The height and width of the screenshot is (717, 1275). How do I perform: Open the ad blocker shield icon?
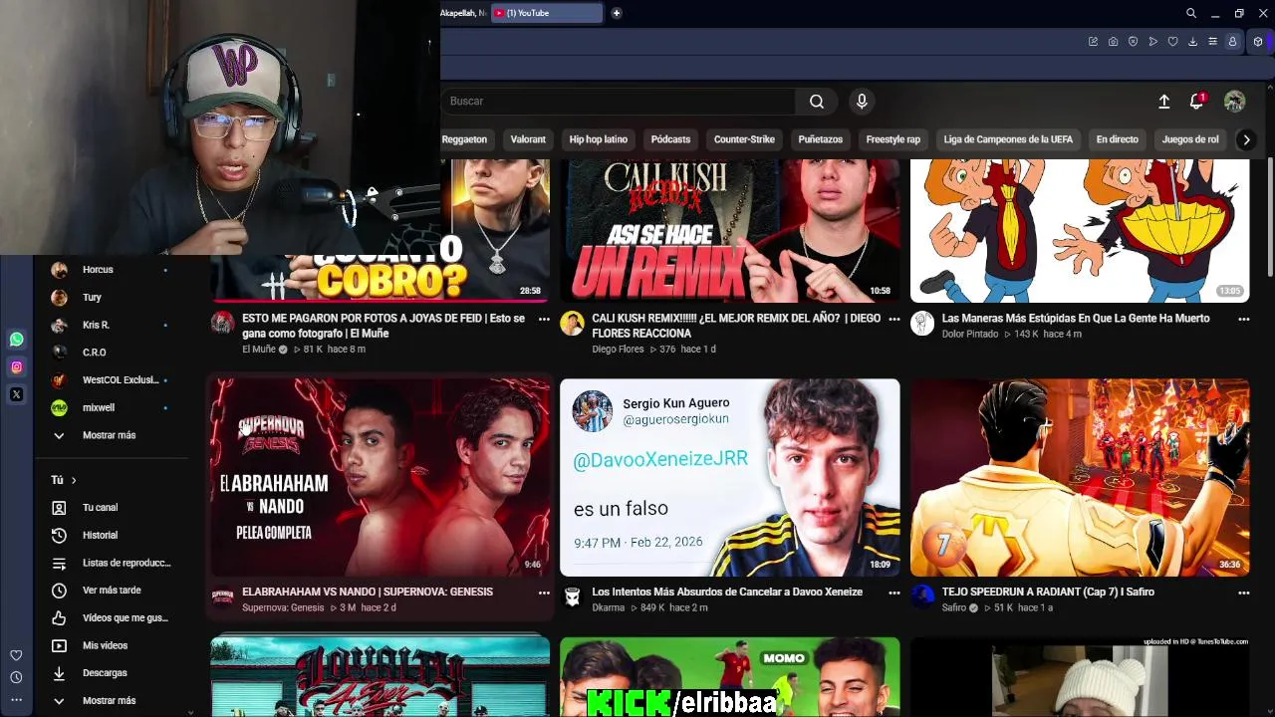[1133, 42]
